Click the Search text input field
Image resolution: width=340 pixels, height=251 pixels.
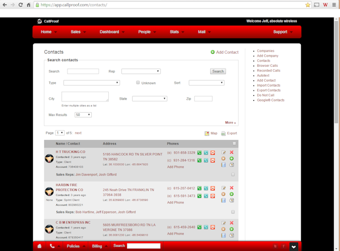pos(83,71)
